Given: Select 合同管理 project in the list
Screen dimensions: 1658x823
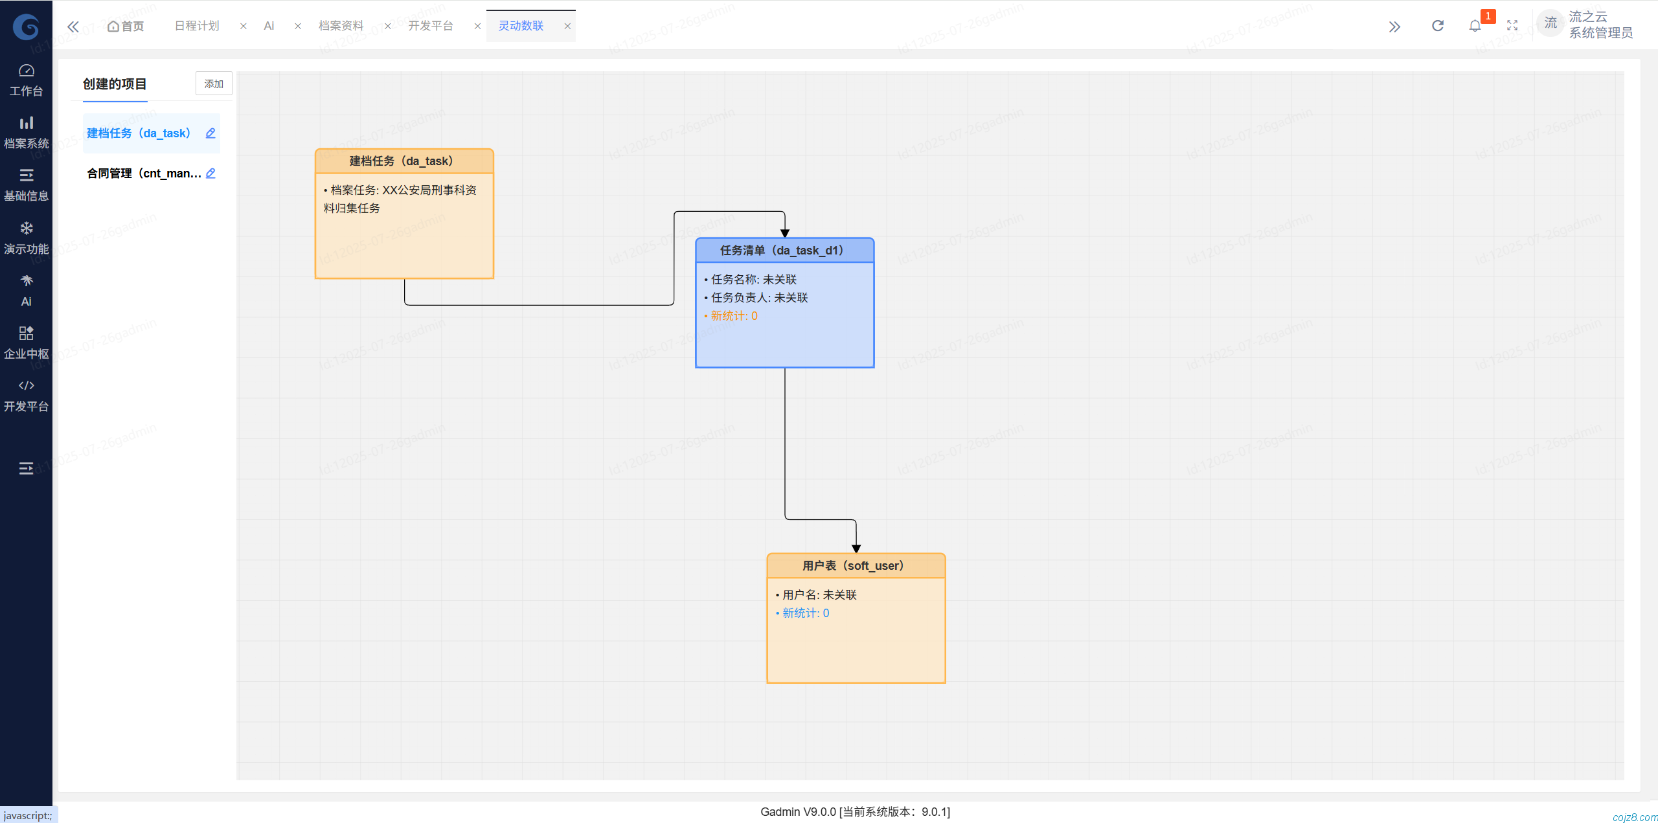Looking at the screenshot, I should pyautogui.click(x=144, y=174).
